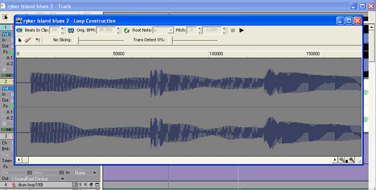This screenshot has height=190, width=376.
Task: Increase Pitch semitone value with up arrow
Action: click(199, 29)
